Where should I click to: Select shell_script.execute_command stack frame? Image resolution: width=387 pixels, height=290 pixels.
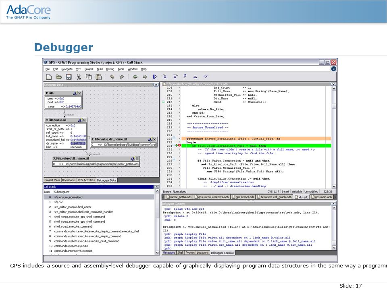pyautogui.click(x=99, y=227)
